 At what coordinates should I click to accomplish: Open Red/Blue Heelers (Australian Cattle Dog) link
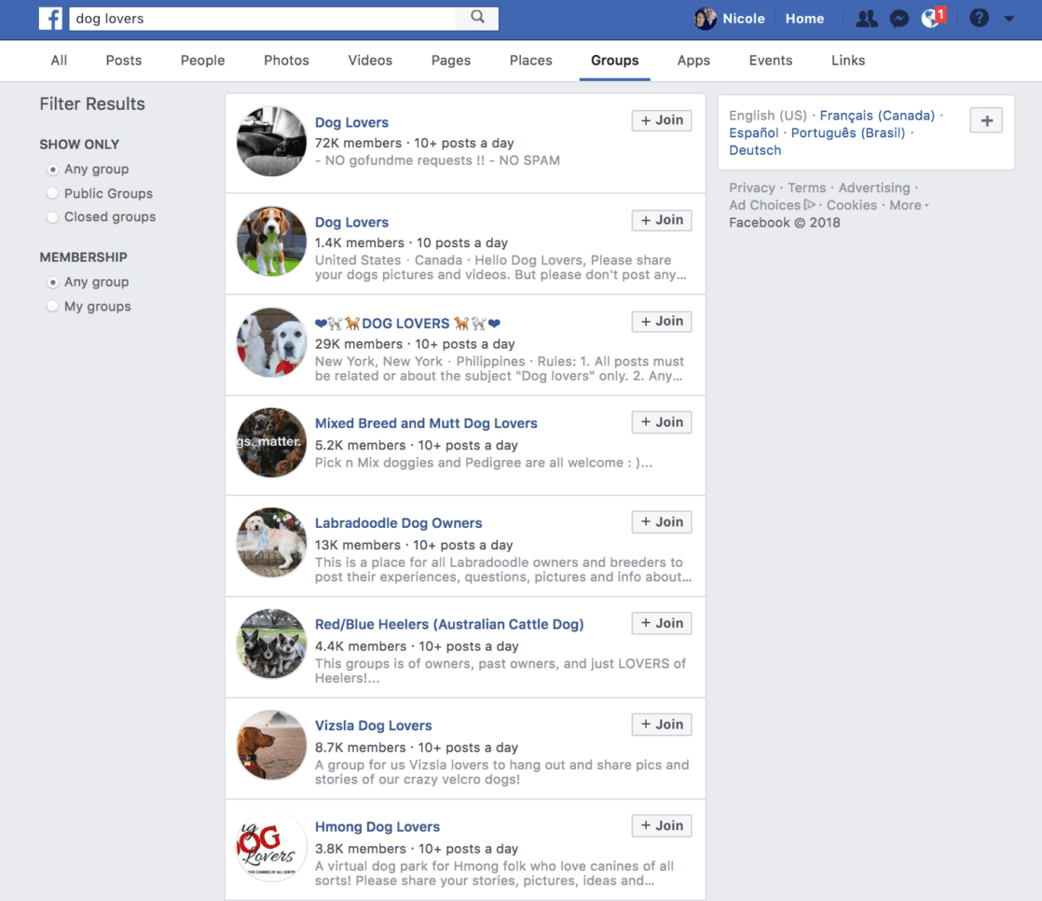click(x=449, y=624)
